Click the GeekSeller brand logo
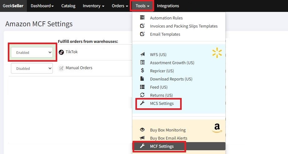 (13, 6)
